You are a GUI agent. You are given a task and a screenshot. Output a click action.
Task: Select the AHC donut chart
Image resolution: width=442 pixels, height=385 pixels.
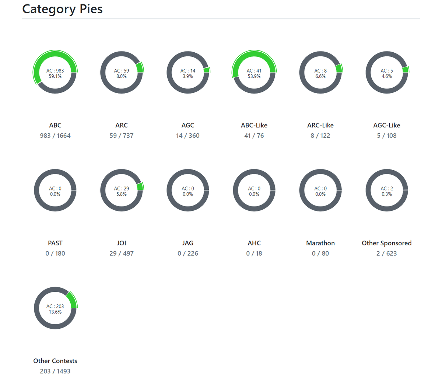click(254, 190)
